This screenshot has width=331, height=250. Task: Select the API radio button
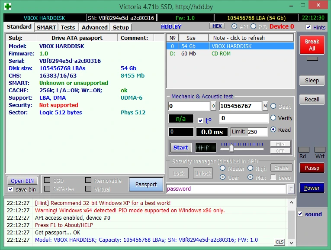pyautogui.click(x=234, y=26)
